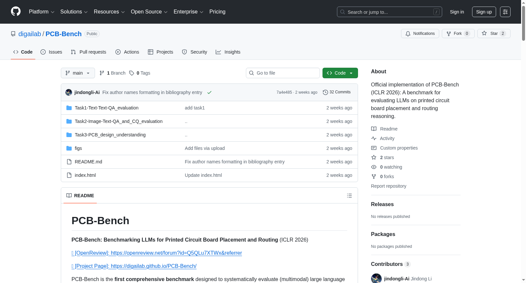Switch to the Issues tab
Image resolution: width=526 pixels, height=283 pixels.
coord(51,52)
